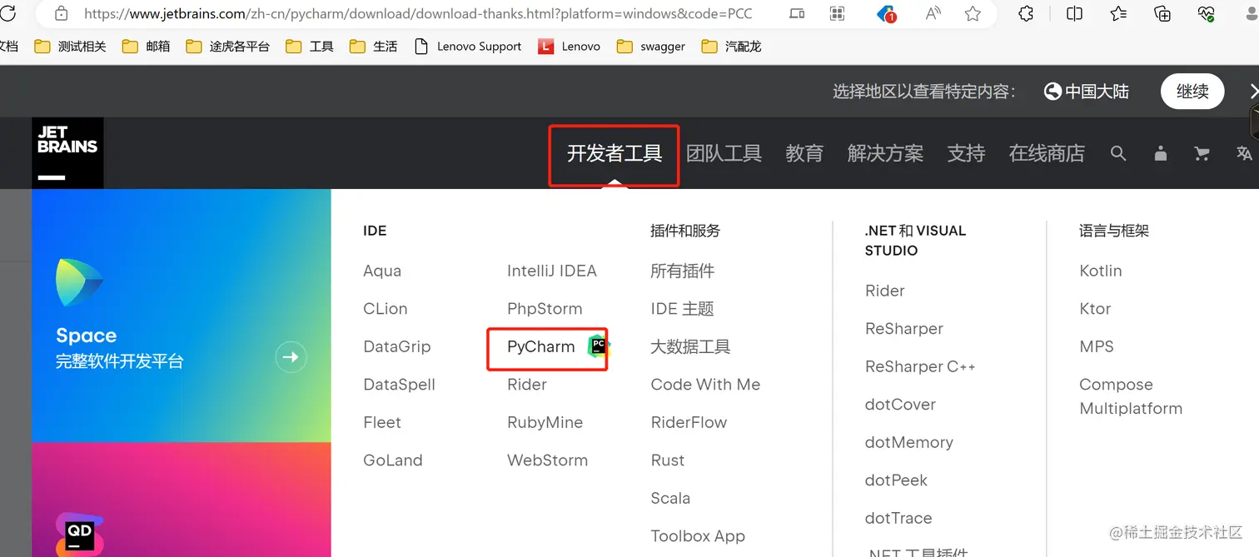Open the 邮箱 bookmark folder
The image size is (1259, 557).
pos(146,47)
